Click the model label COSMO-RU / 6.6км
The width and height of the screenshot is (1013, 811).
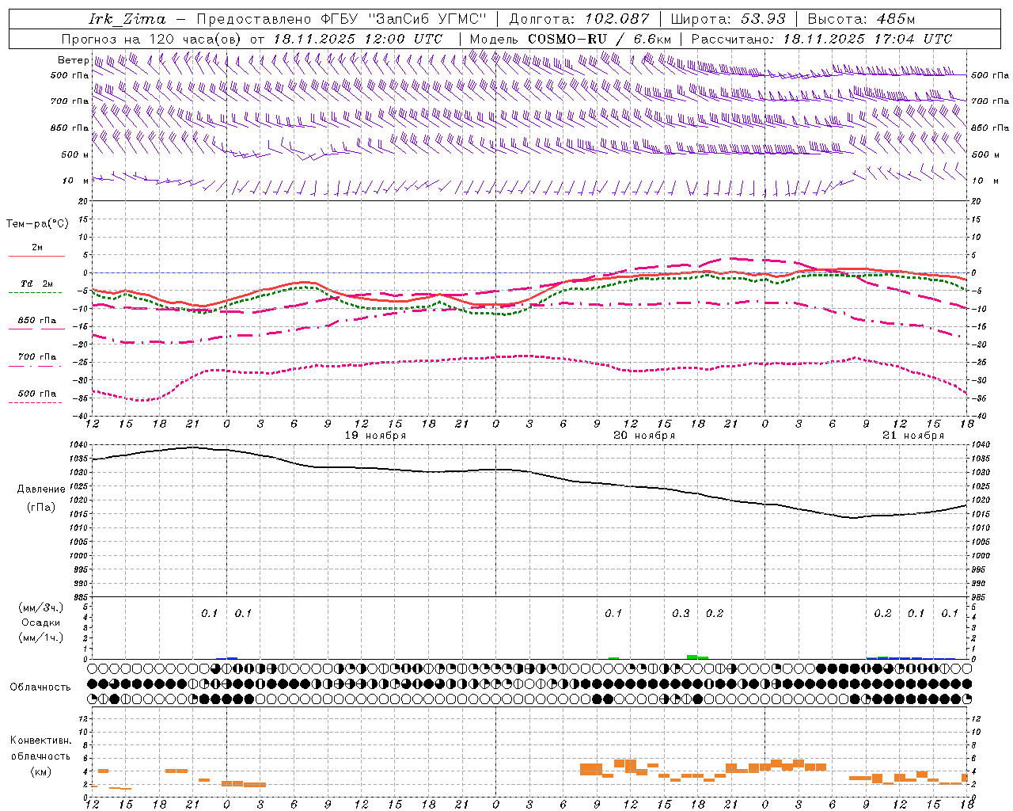click(600, 39)
